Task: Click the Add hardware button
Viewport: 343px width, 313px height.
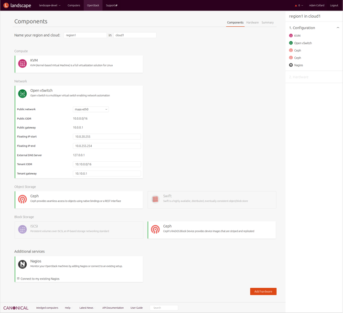Action: (x=263, y=292)
